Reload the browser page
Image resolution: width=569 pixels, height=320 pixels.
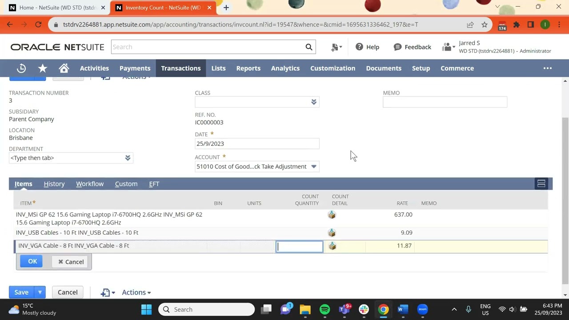pyautogui.click(x=38, y=25)
